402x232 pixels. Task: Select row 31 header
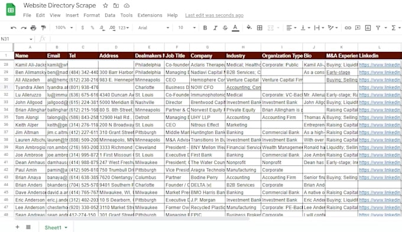pyautogui.click(x=6, y=87)
